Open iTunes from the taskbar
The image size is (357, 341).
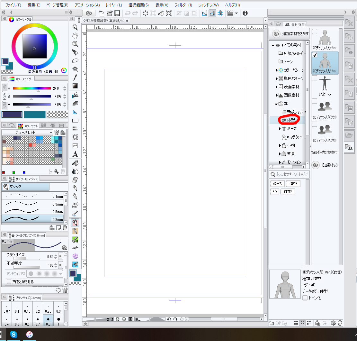click(29, 334)
